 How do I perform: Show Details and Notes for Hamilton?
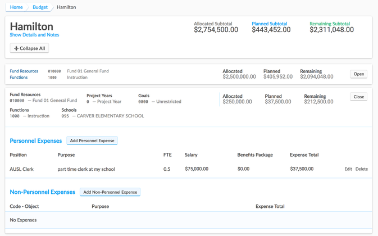[x=34, y=35]
